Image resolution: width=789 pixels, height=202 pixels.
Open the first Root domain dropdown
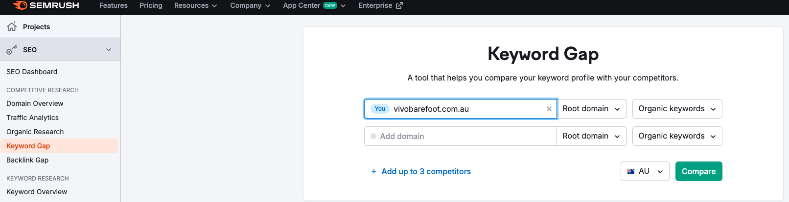pos(591,109)
